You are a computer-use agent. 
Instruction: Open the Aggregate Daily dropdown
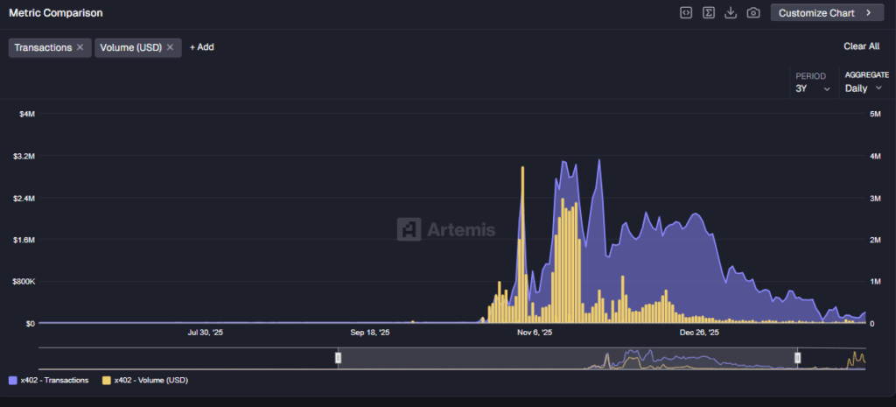tap(864, 88)
